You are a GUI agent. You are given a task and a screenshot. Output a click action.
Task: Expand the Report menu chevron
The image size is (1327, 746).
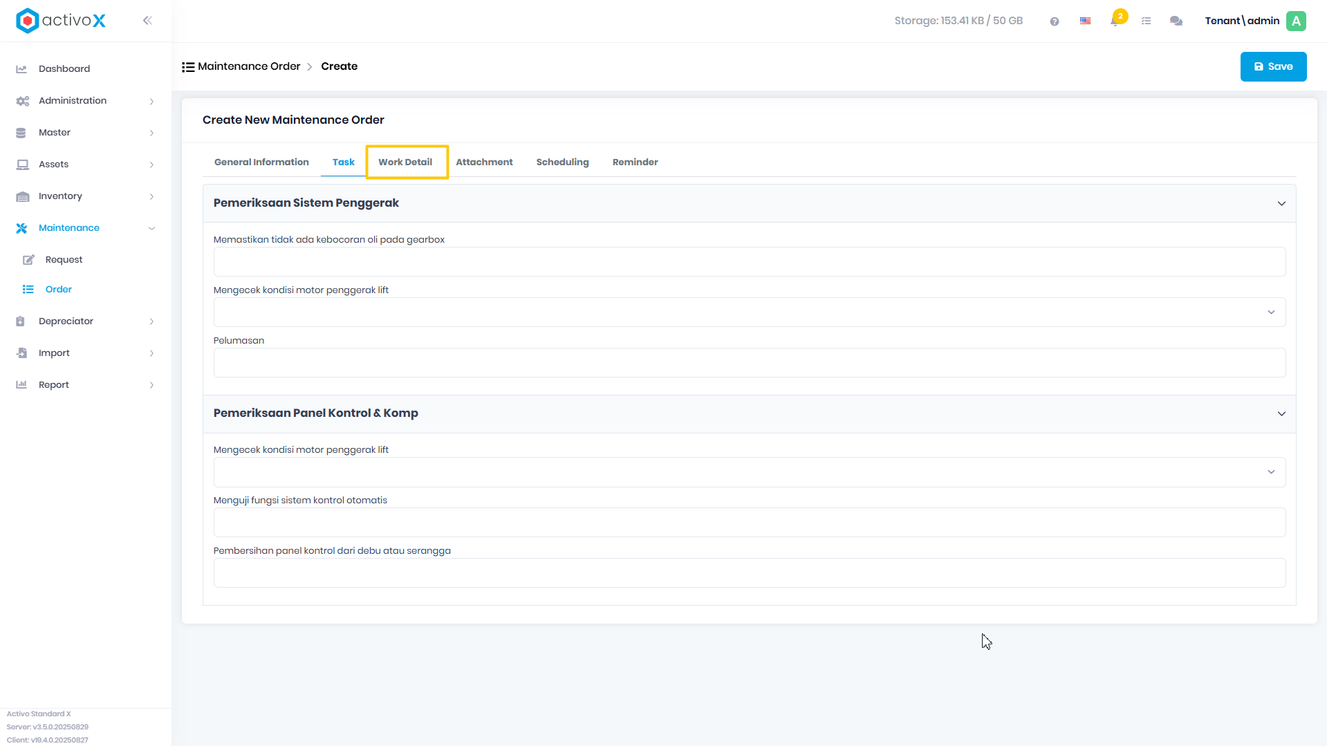tap(151, 385)
